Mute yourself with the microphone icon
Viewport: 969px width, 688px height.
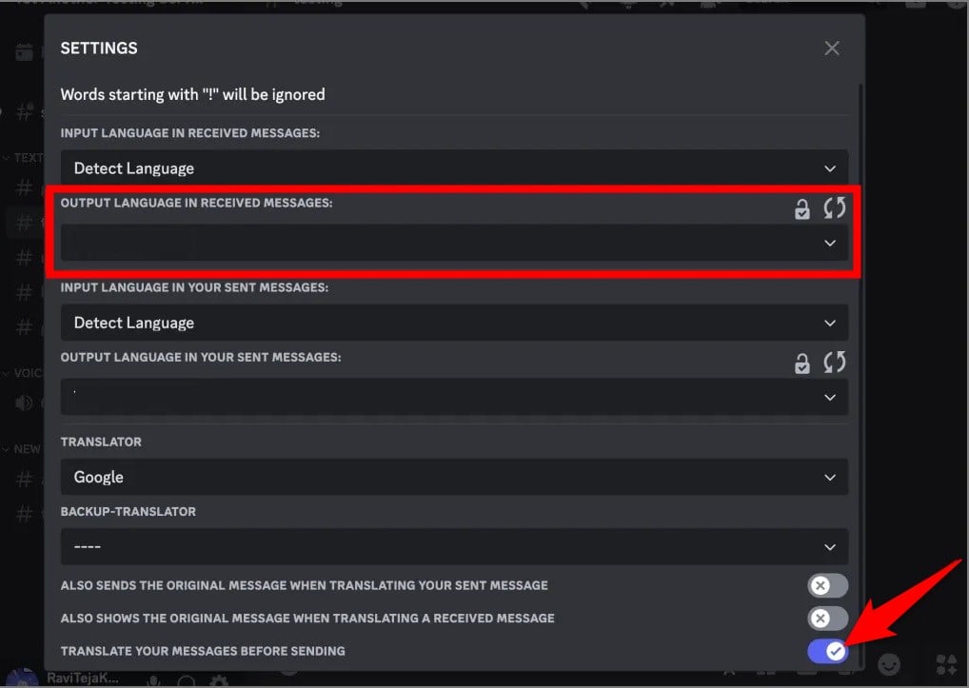(153, 681)
